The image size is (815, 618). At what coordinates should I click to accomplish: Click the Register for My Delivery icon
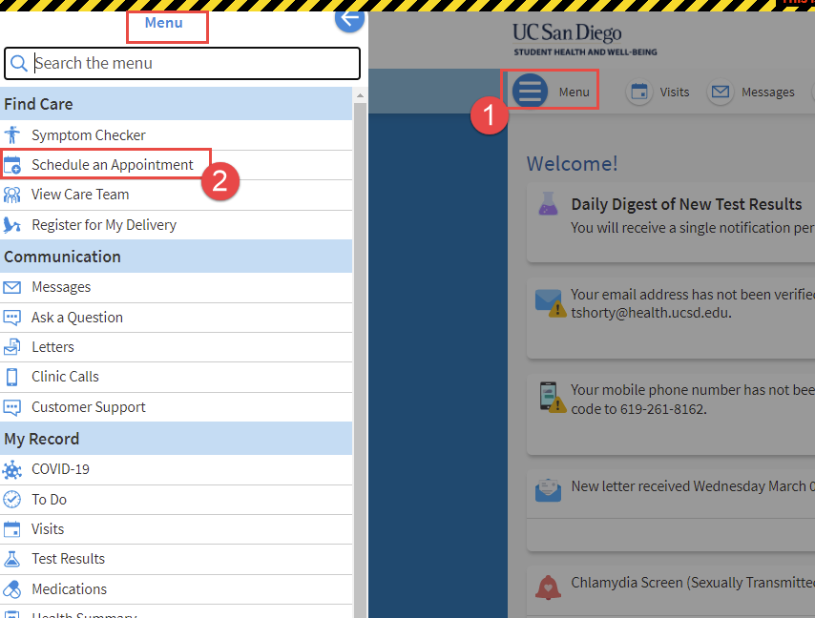(x=12, y=225)
